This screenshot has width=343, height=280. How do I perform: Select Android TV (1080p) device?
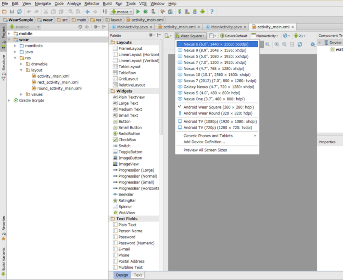217,121
